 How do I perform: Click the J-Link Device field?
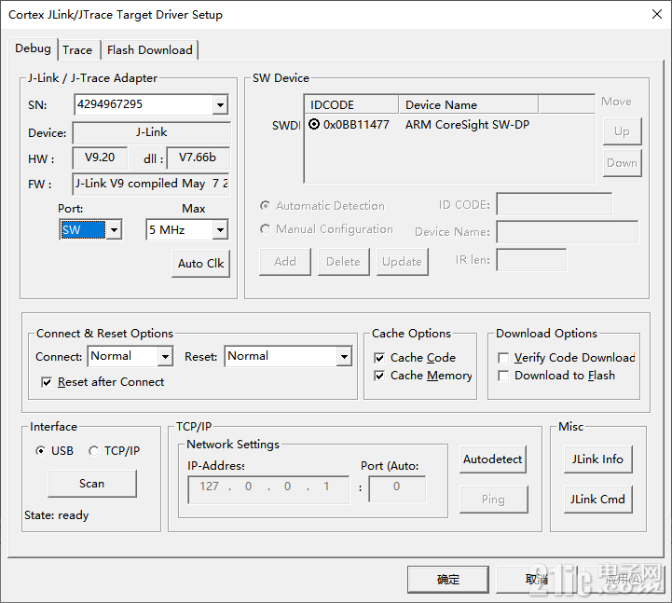pos(152,133)
